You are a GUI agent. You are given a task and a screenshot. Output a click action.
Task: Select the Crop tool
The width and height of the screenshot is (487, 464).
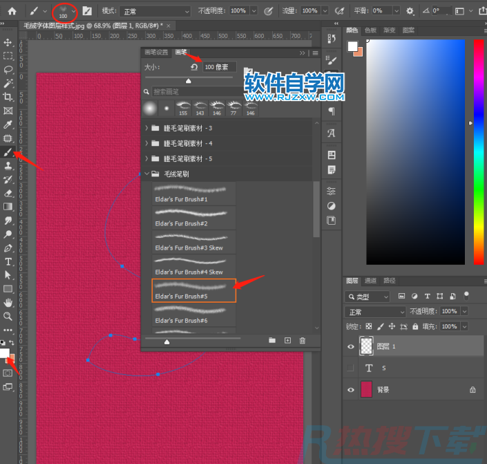pyautogui.click(x=8, y=97)
